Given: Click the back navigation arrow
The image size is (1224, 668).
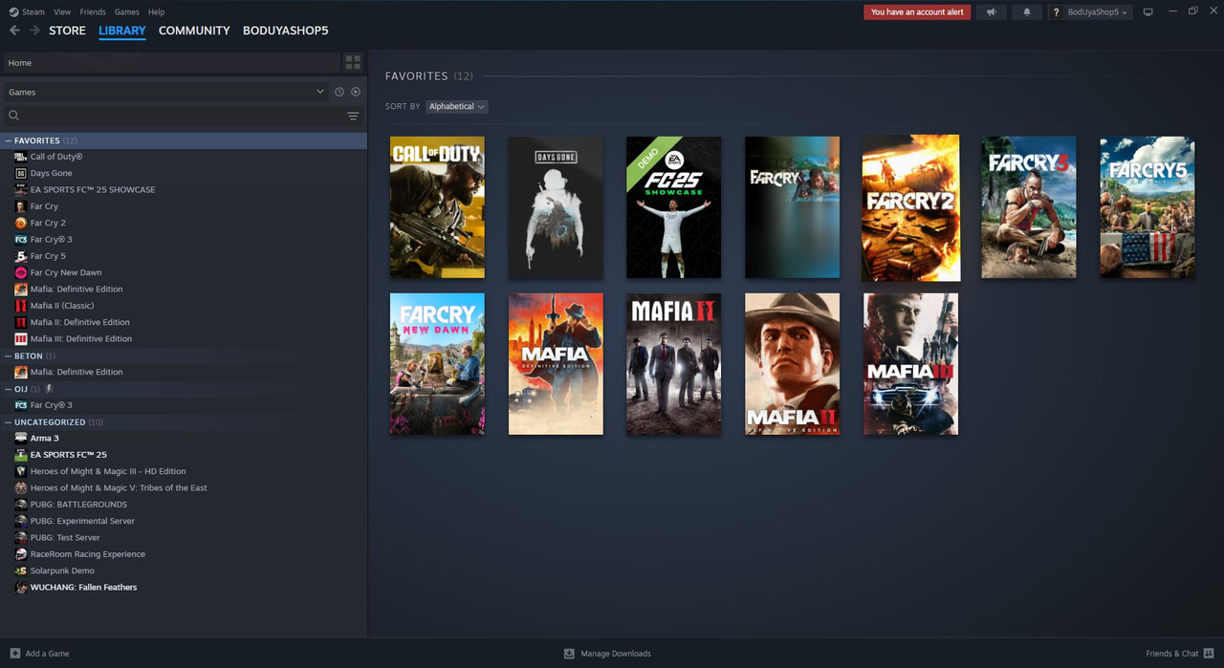Looking at the screenshot, I should click(14, 31).
